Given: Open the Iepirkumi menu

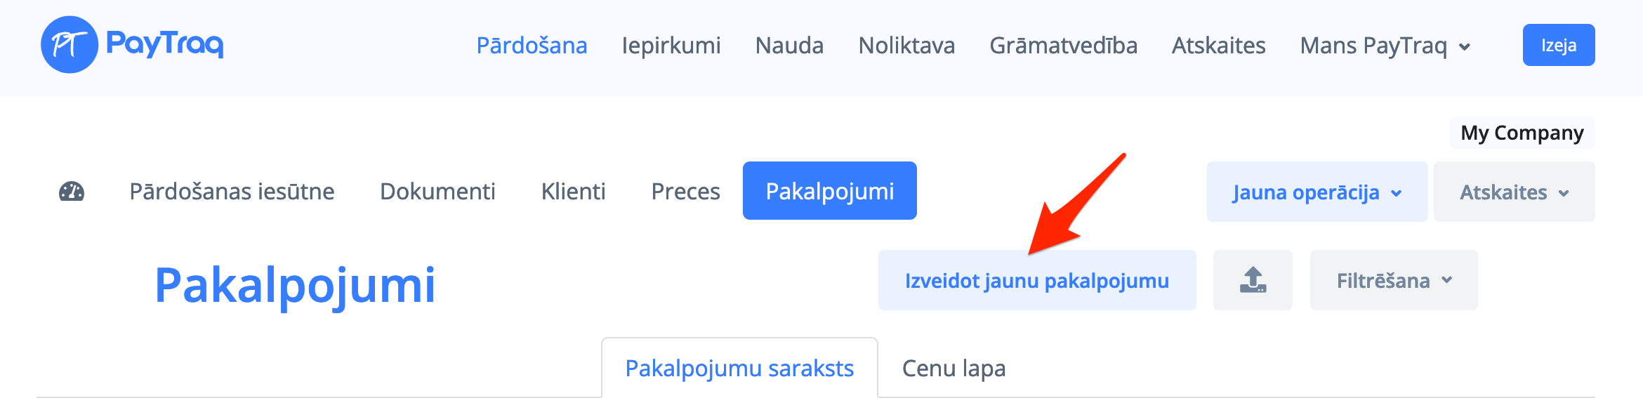Looking at the screenshot, I should pyautogui.click(x=671, y=46).
